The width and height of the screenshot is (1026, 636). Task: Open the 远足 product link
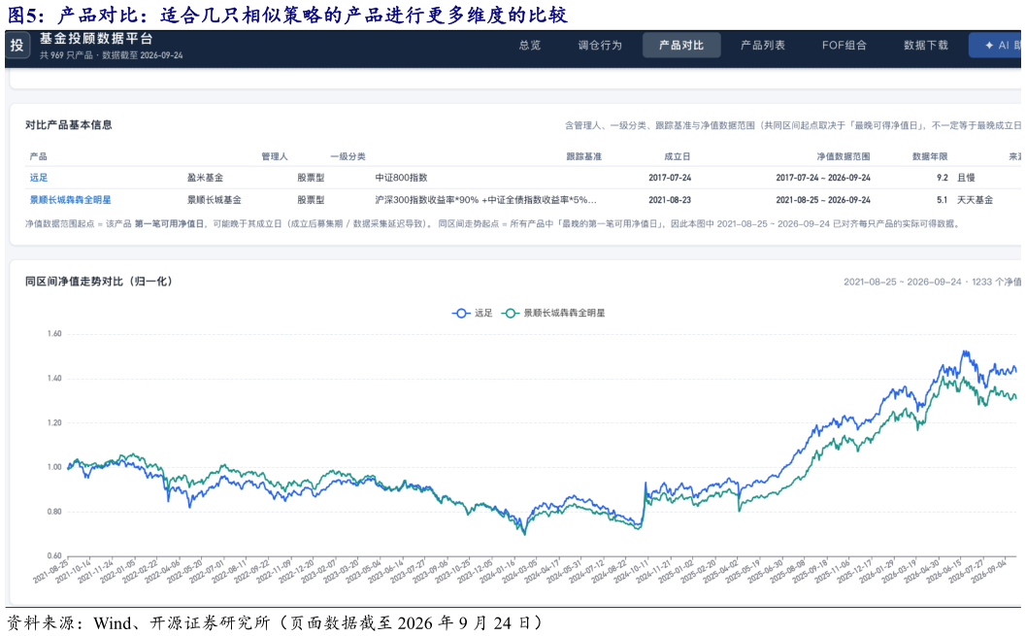(x=39, y=178)
